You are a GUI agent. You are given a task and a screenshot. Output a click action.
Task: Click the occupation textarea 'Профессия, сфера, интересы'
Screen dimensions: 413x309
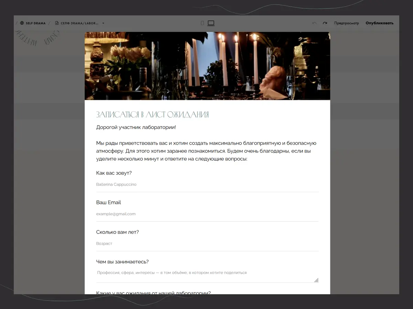click(205, 273)
